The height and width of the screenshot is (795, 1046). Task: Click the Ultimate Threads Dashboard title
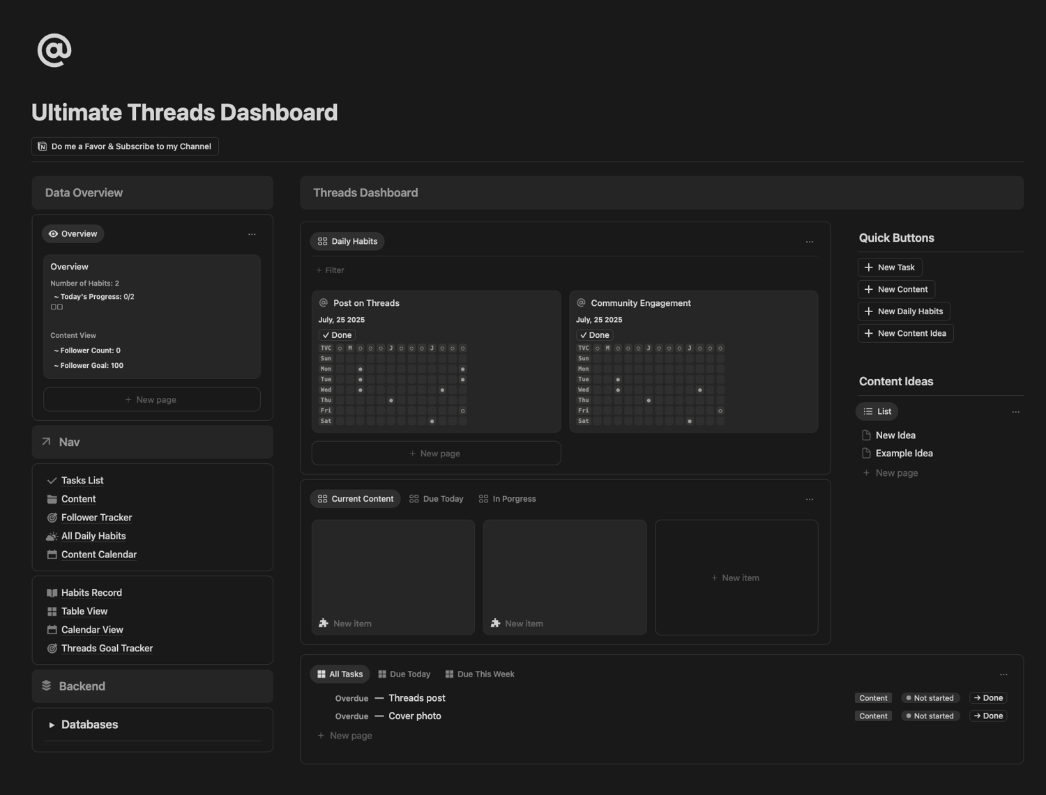pyautogui.click(x=185, y=112)
